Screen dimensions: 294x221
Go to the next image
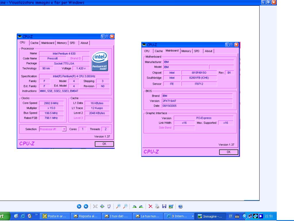86,206
